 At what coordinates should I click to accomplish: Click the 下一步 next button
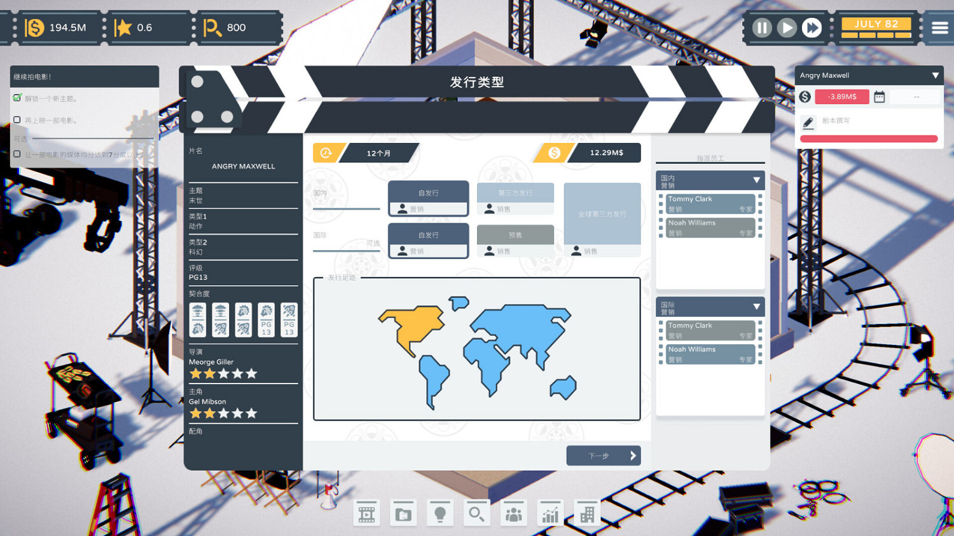[x=603, y=455]
